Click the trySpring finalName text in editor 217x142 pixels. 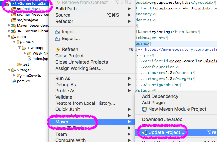160,32
